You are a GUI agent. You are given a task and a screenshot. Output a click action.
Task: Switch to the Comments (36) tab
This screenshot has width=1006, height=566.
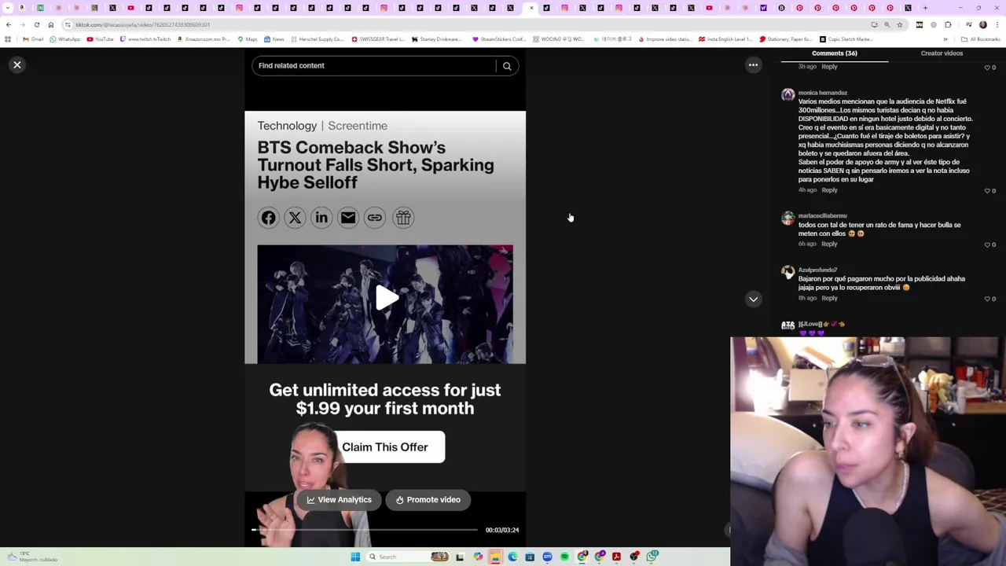835,53
